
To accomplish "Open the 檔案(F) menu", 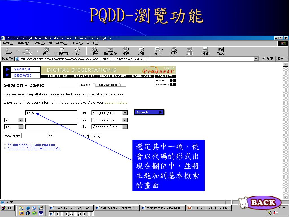I will [x=8, y=43].
